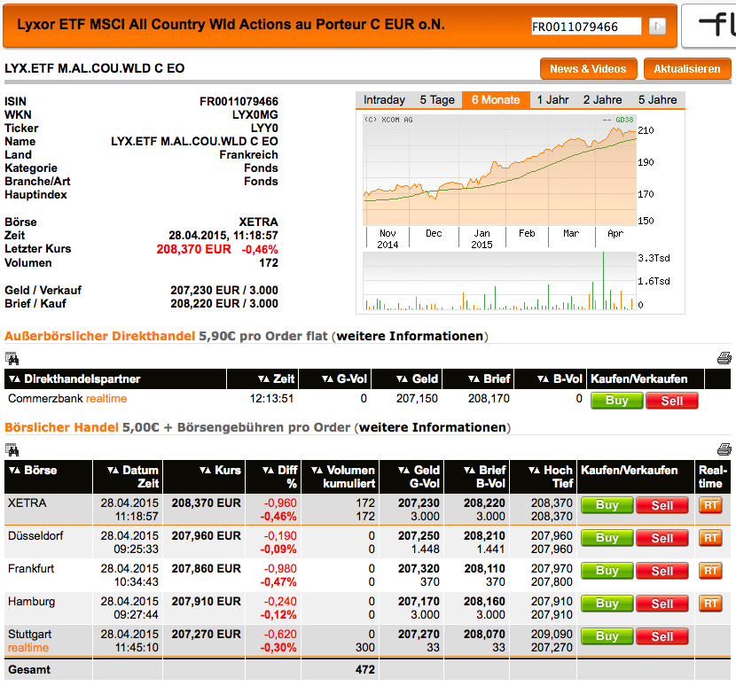Buy on XETRA exchange

607,505
